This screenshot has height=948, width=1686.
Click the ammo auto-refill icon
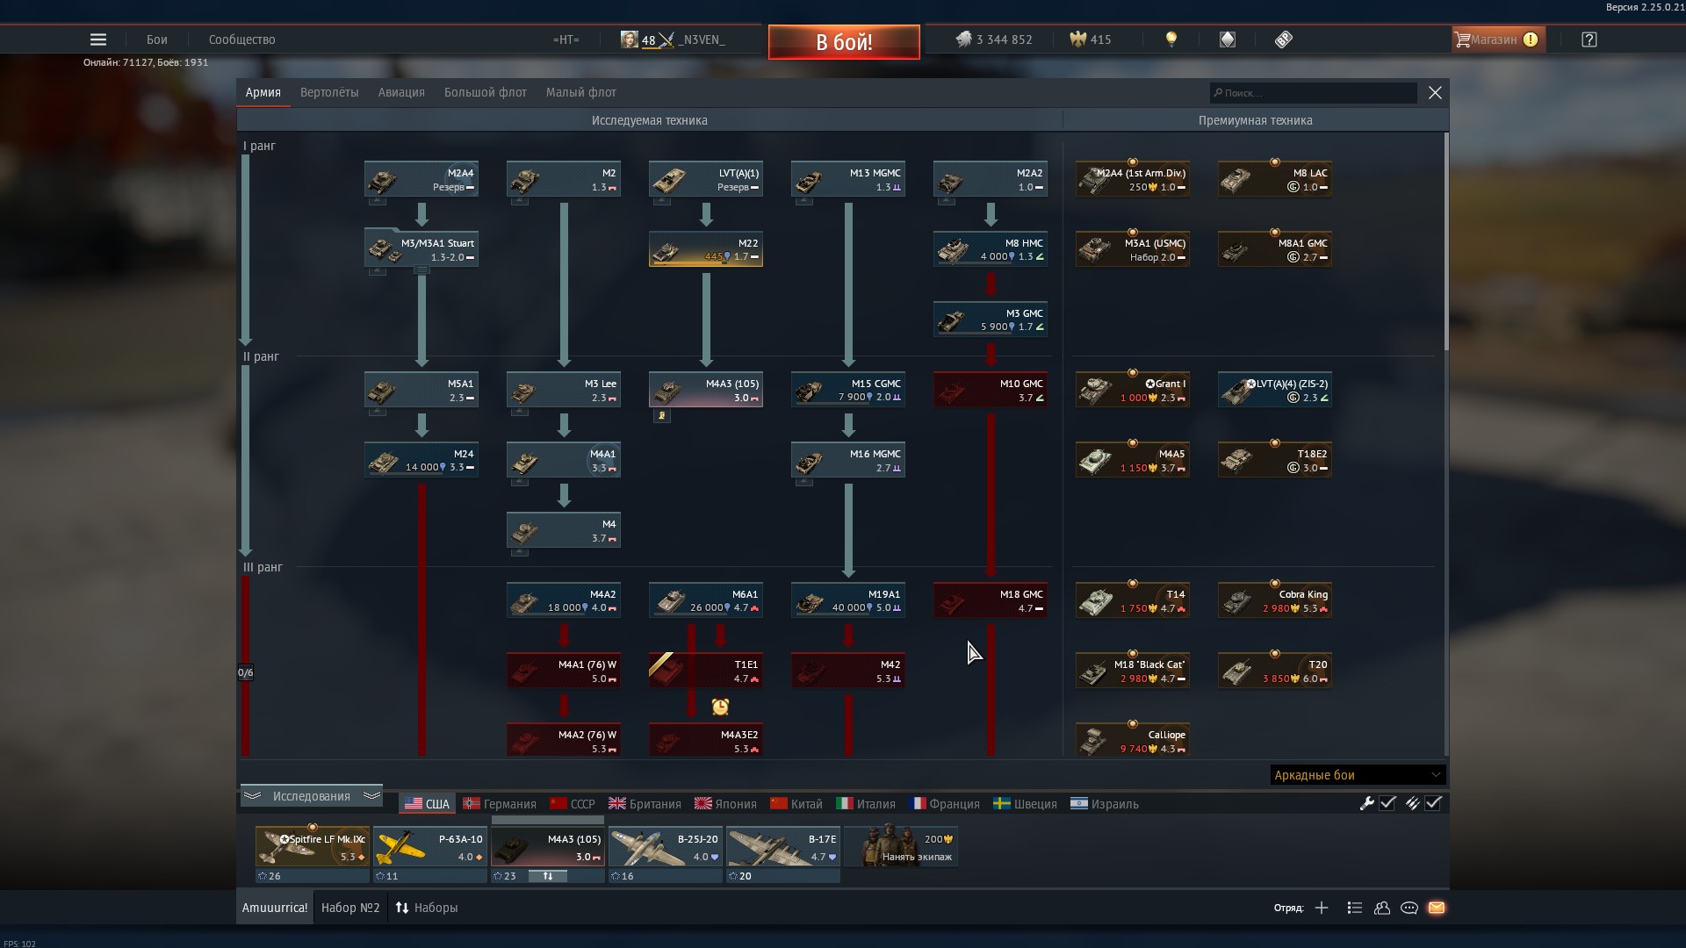point(1412,803)
